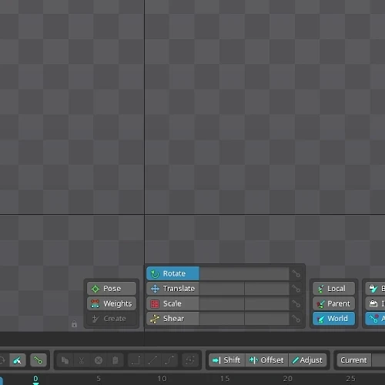Viewport: 385px width, 385px height.
Task: Click the Delete keys X icon
Action: (x=99, y=360)
